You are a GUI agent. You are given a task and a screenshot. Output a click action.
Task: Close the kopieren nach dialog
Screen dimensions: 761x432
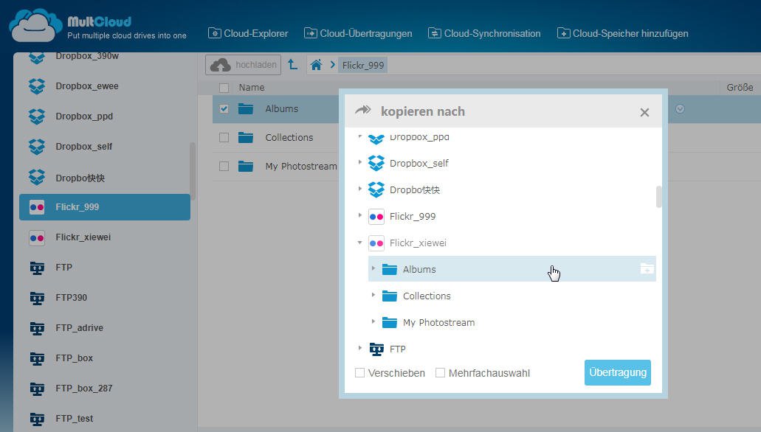(x=644, y=113)
